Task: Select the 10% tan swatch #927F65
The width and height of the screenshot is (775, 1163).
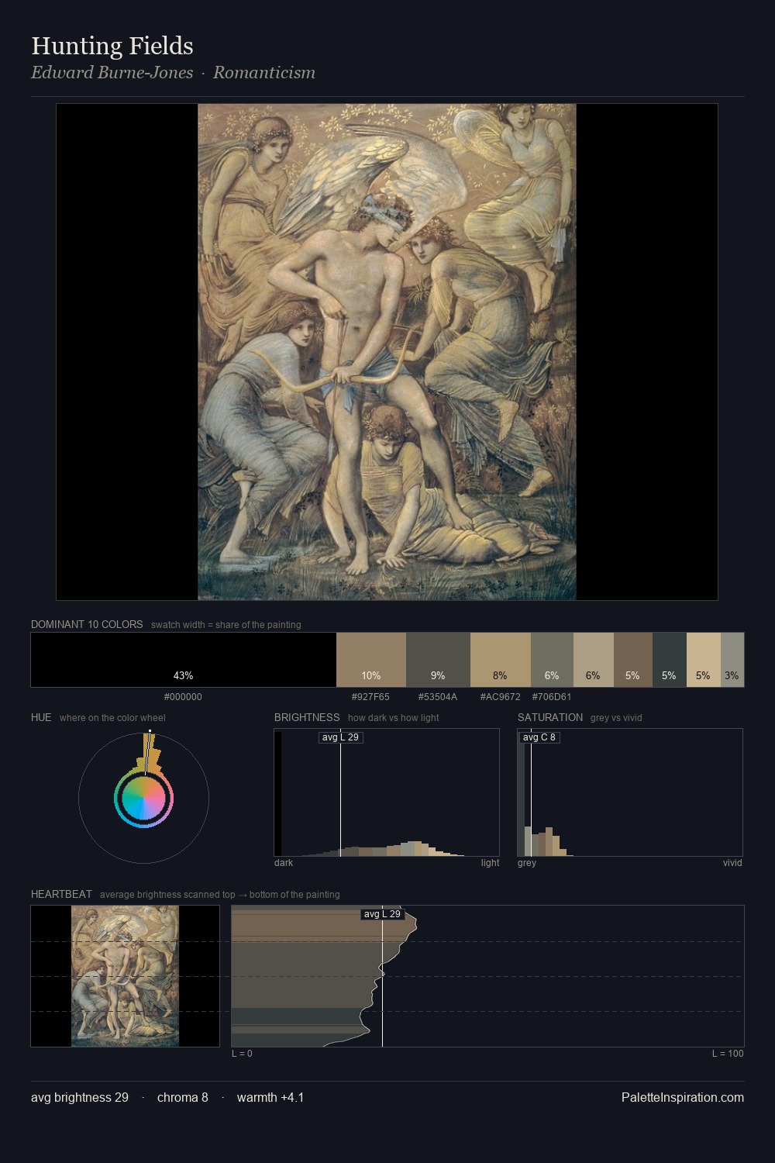Action: point(371,660)
